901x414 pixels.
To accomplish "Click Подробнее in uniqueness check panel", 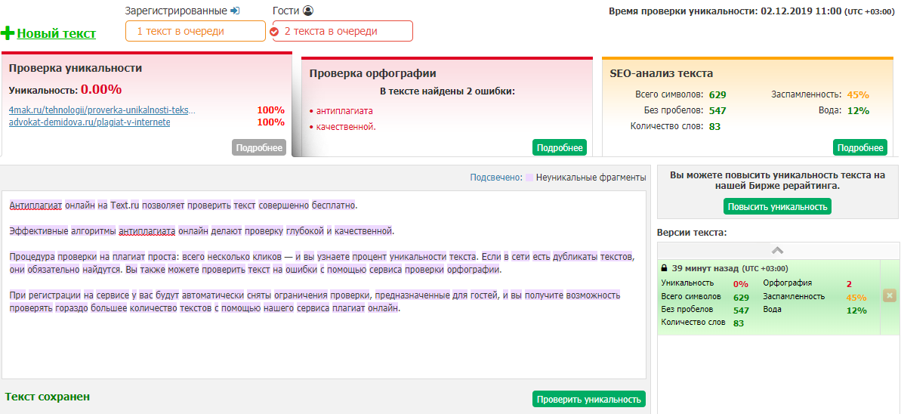I will 259,148.
